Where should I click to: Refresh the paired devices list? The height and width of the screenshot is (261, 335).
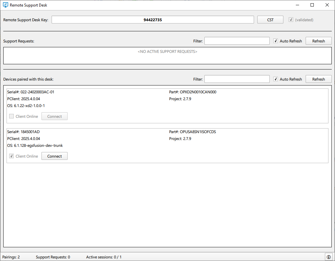(x=318, y=79)
